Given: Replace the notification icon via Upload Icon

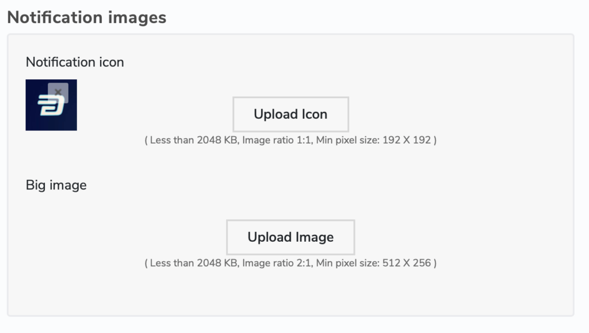Looking at the screenshot, I should click(290, 114).
